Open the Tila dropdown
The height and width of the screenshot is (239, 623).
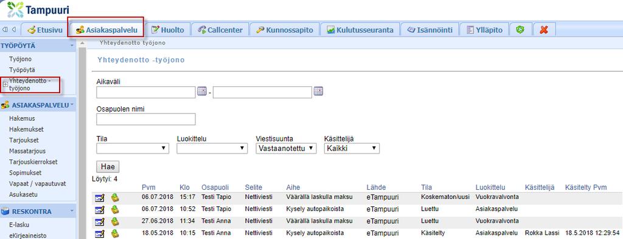[133, 148]
